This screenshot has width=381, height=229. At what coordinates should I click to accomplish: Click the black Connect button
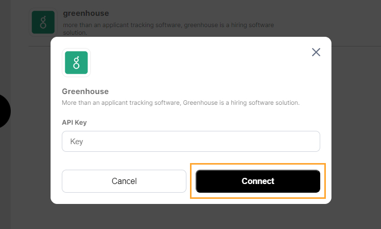click(258, 181)
